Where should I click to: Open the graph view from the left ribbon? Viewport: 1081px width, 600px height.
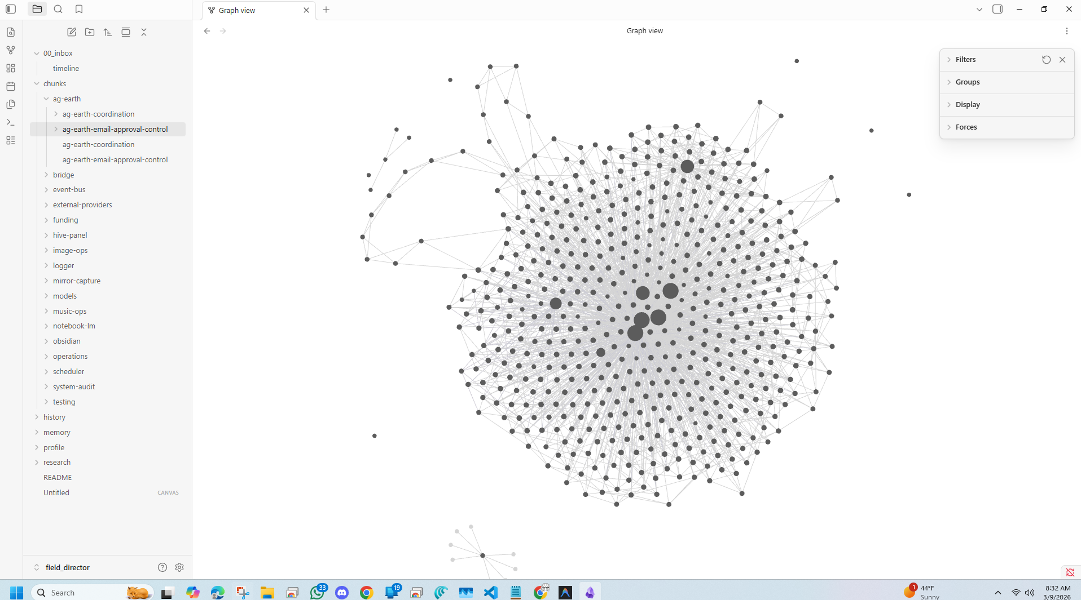click(x=10, y=50)
